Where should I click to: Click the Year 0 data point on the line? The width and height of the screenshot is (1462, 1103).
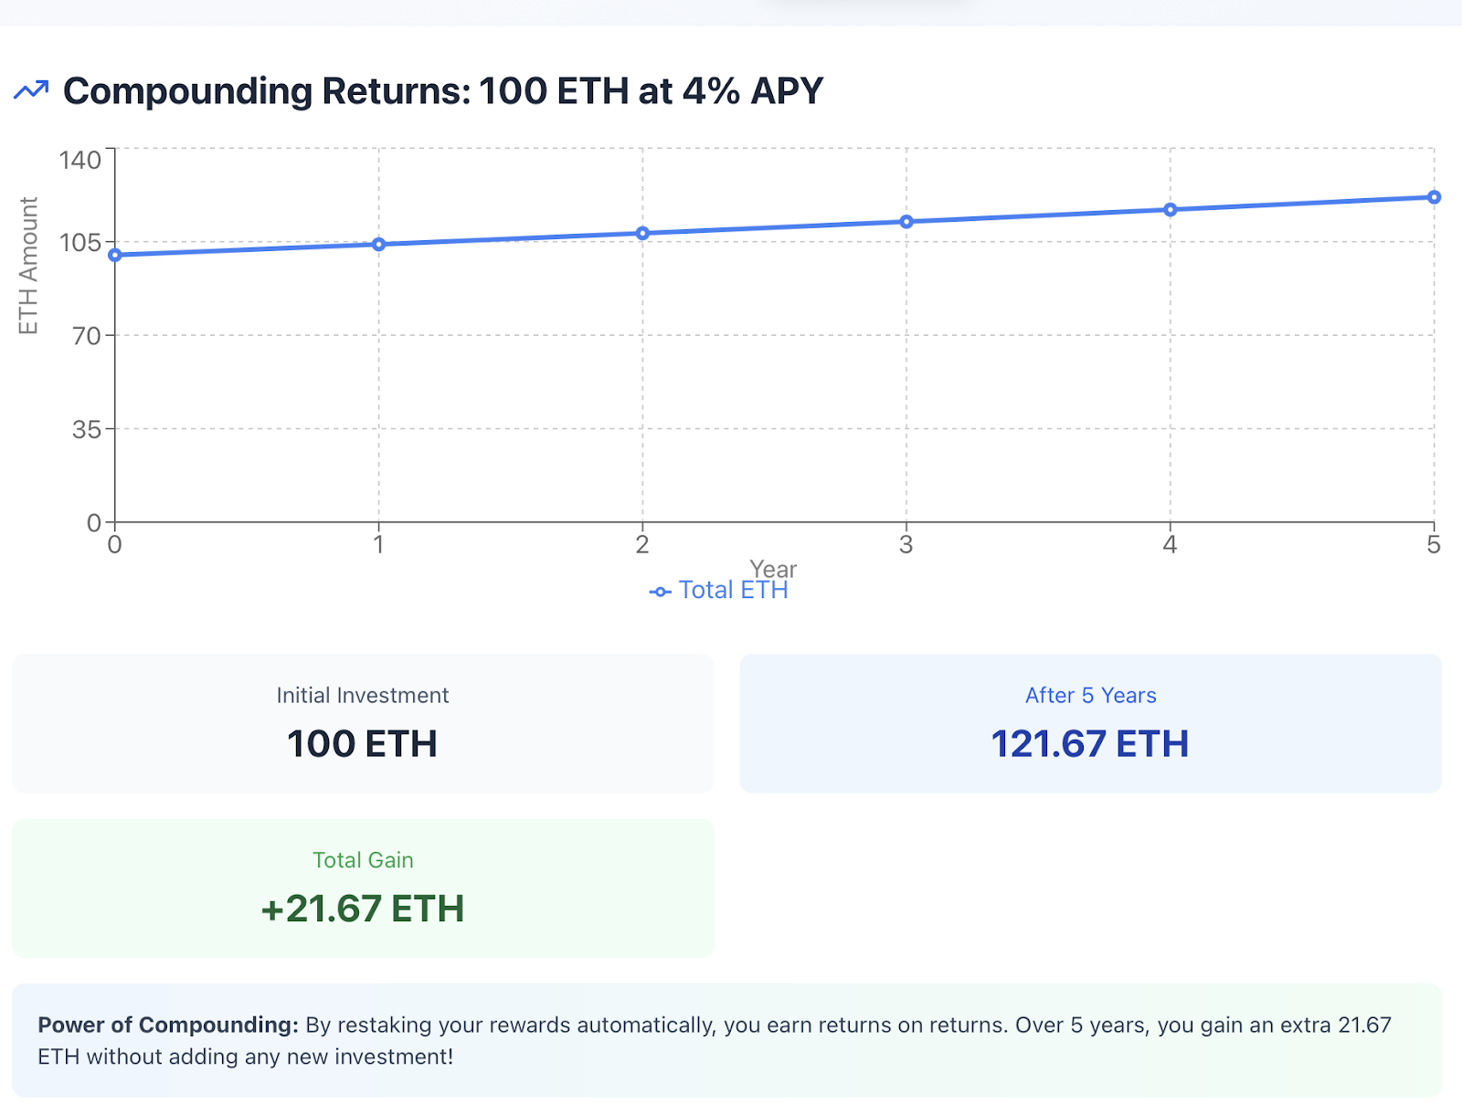(x=115, y=255)
